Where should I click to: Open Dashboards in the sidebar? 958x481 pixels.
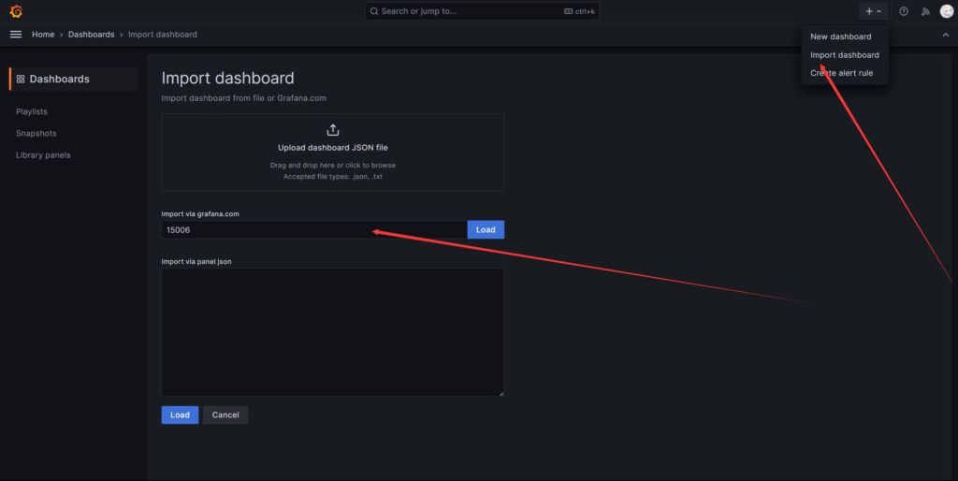pos(74,79)
